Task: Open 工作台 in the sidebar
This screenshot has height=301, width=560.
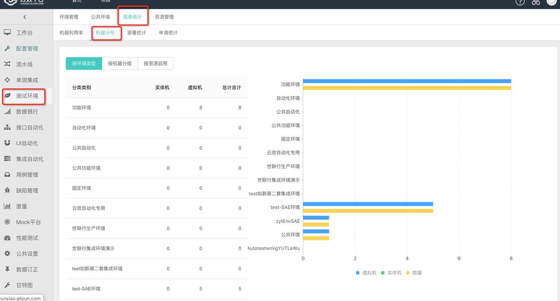Action: coord(24,33)
